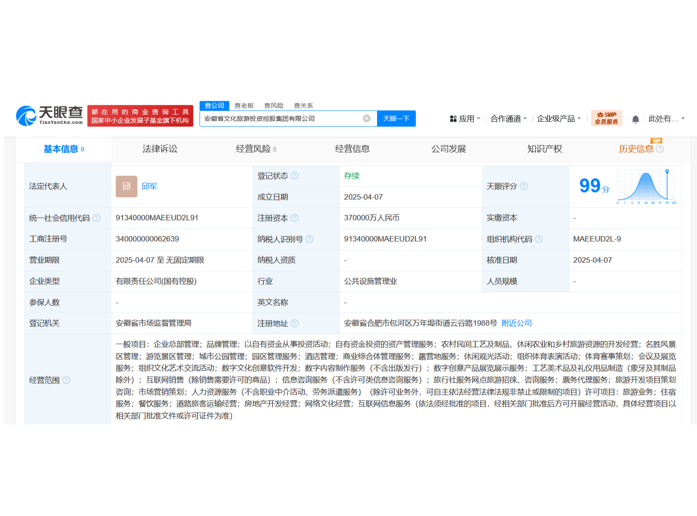Click help icon next to 登记状态

point(295,176)
